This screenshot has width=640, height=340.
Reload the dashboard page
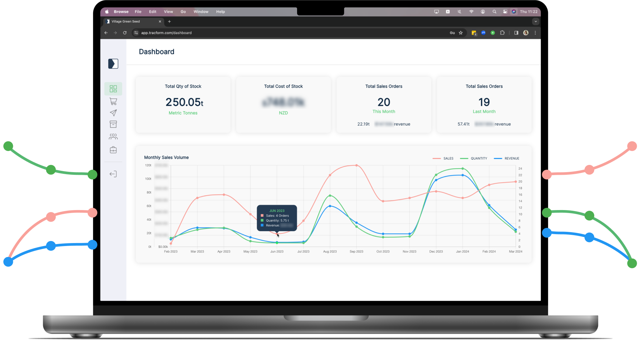[x=125, y=33]
